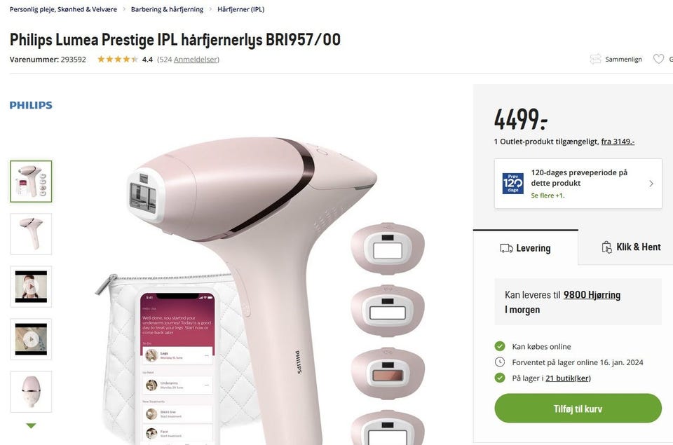Image resolution: width=673 pixels, height=445 pixels.
Task: Click the 120 dage prøveperiode badge icon
Action: [x=513, y=184]
